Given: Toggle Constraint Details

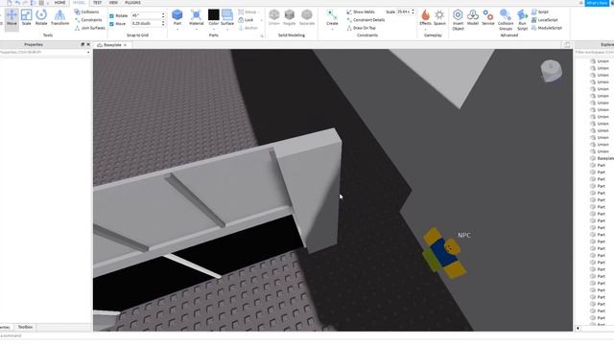Looking at the screenshot, I should coord(366,20).
